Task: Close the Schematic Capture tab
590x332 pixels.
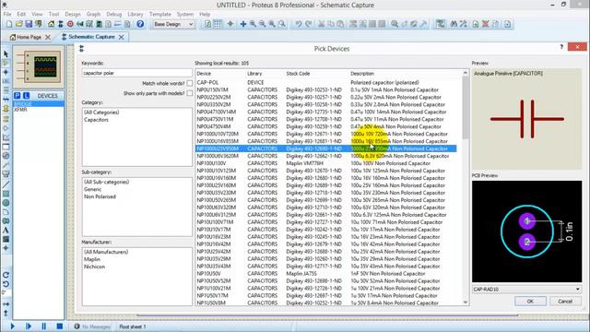Action: click(x=121, y=37)
